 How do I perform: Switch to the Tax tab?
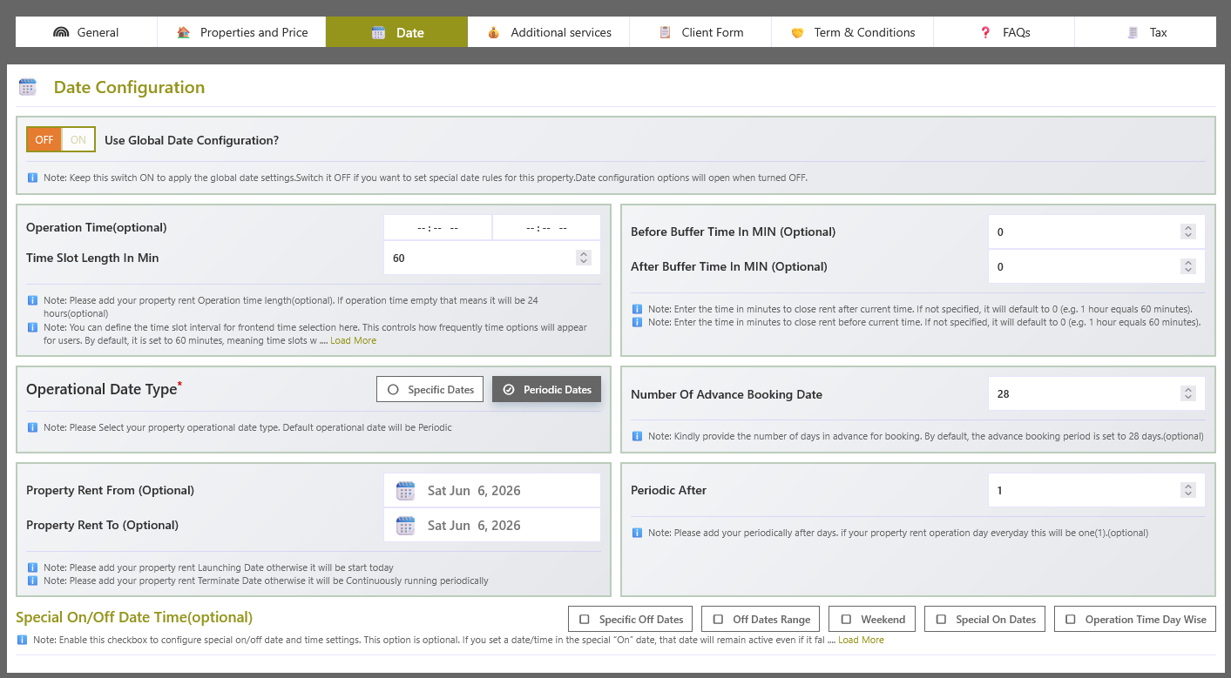pos(1146,32)
